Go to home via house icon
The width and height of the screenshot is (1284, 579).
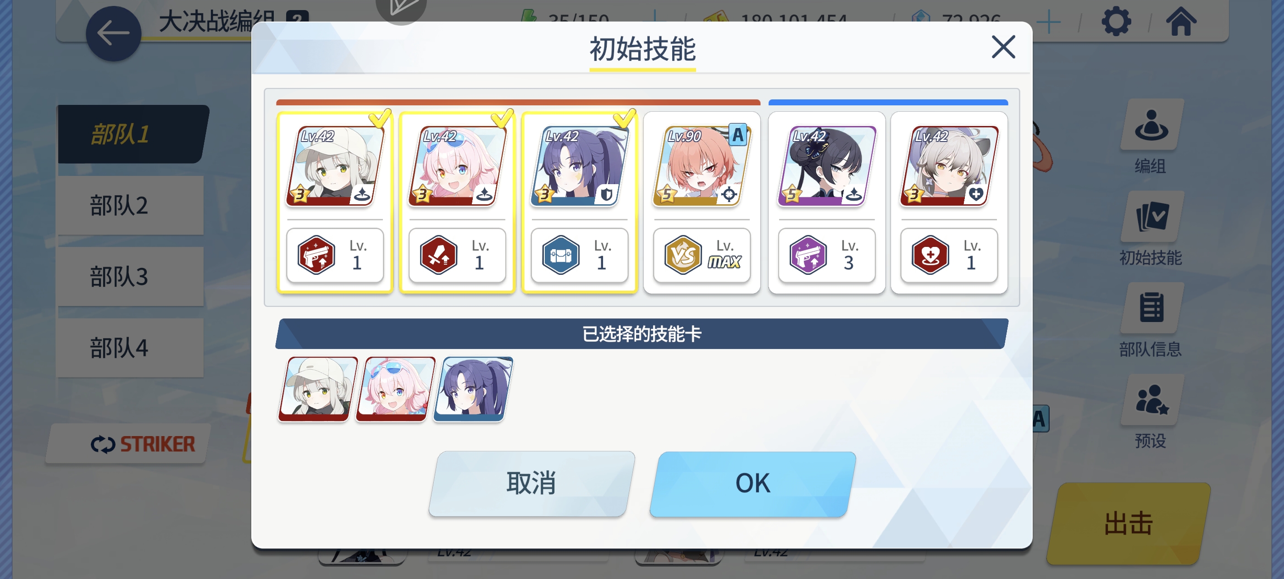click(x=1181, y=22)
